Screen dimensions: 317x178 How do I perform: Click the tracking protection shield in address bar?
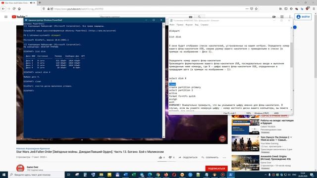coord(44,9)
